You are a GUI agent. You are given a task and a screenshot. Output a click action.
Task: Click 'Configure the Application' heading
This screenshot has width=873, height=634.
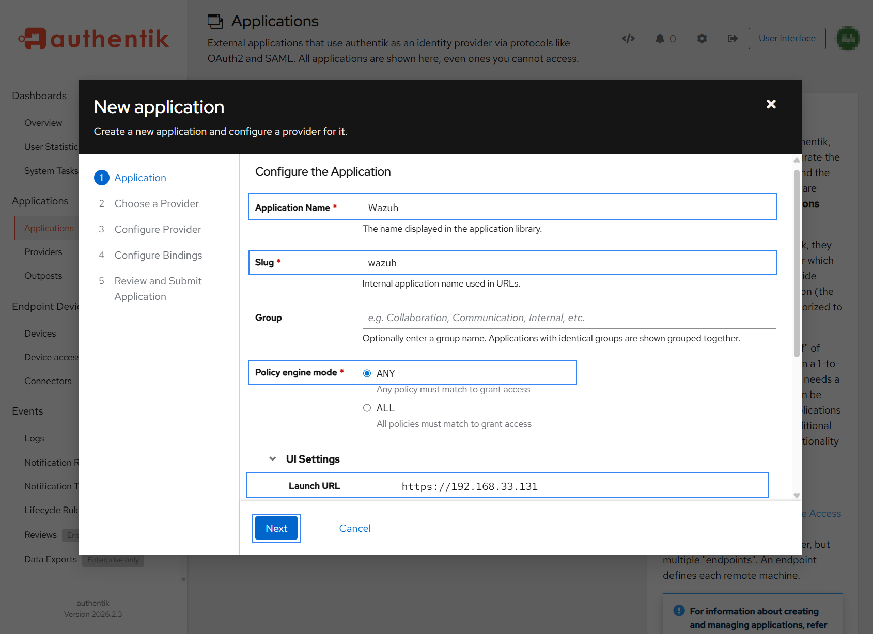tap(323, 171)
